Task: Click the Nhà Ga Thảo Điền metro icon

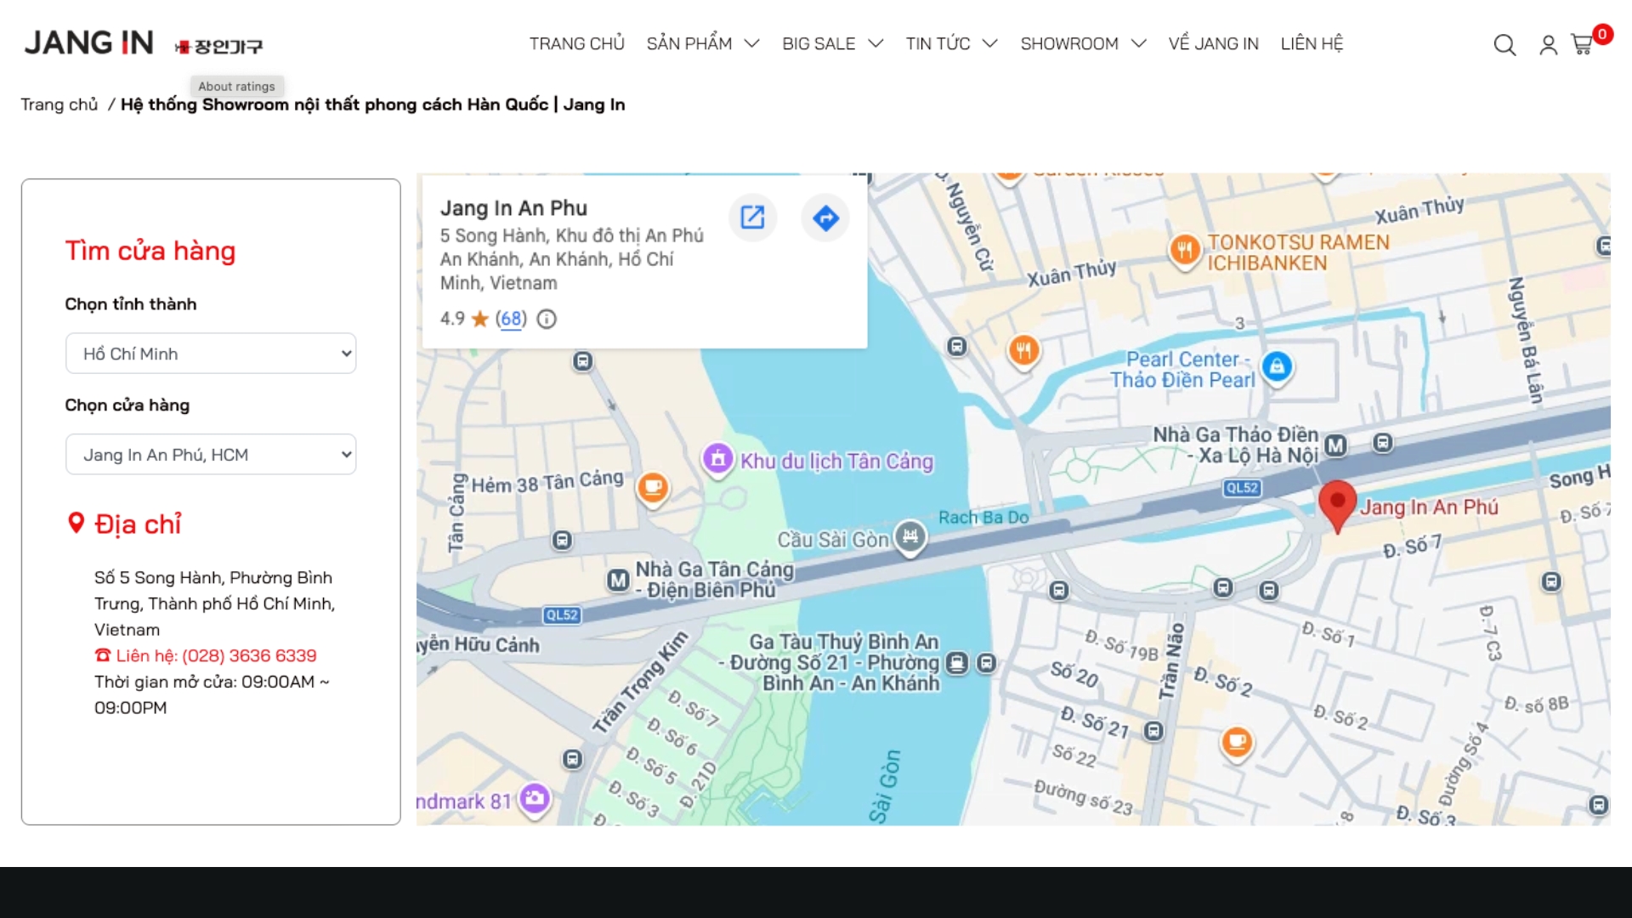Action: point(1335,445)
